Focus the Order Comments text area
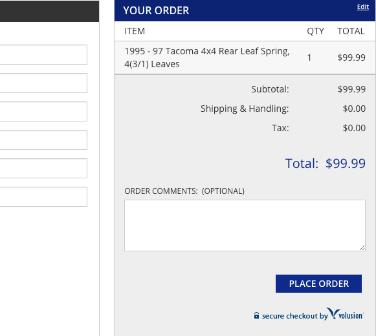376x336 pixels. click(245, 226)
